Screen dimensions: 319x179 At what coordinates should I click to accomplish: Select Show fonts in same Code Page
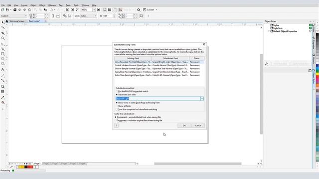(117, 103)
